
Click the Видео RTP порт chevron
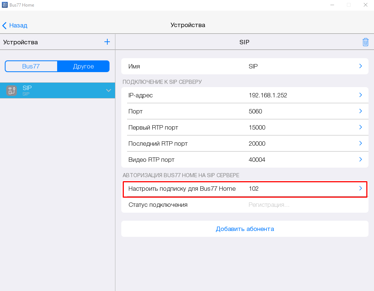pyautogui.click(x=360, y=160)
